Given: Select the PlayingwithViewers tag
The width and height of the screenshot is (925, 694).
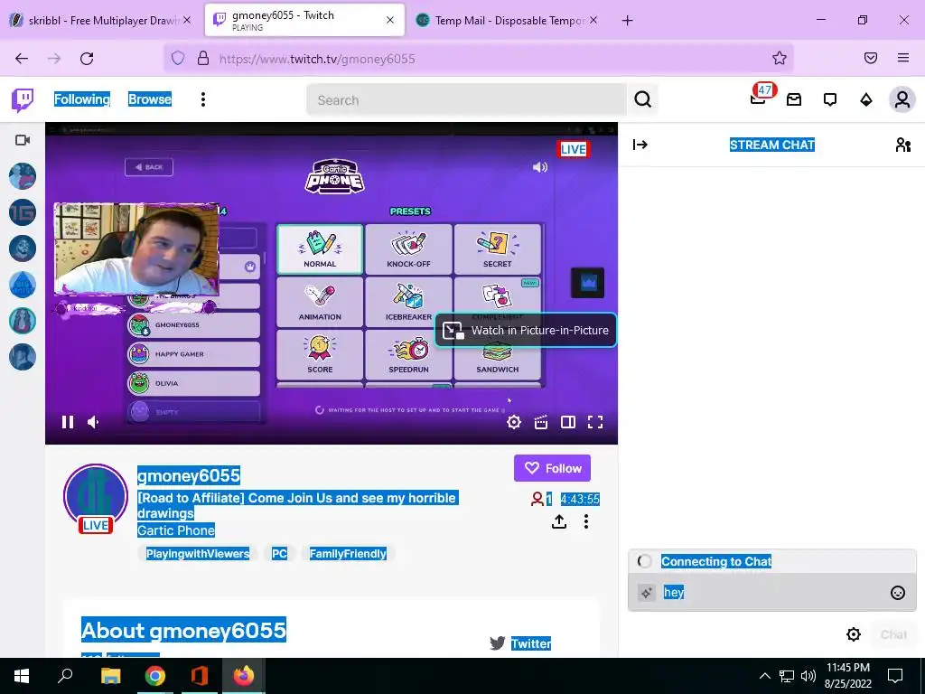Looking at the screenshot, I should point(198,554).
